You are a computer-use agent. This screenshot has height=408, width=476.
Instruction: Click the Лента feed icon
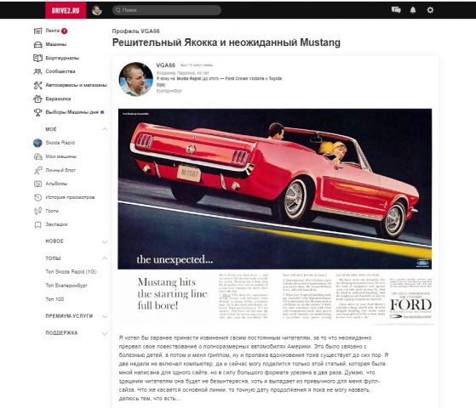tap(37, 31)
